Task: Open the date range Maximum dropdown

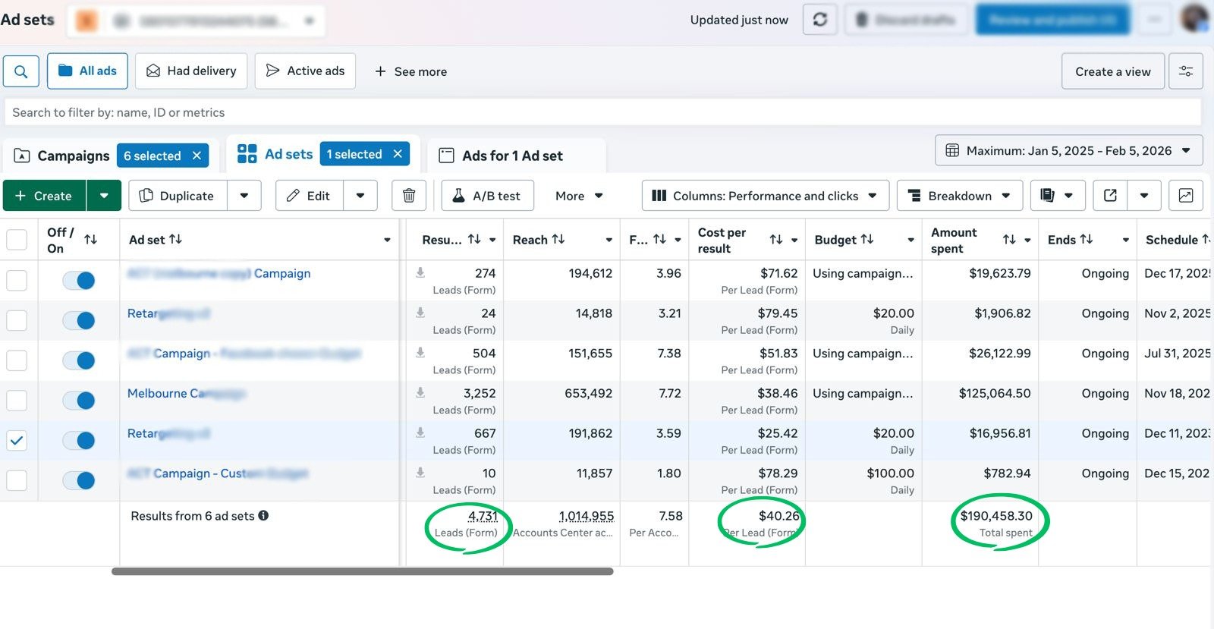Action: pos(1068,151)
